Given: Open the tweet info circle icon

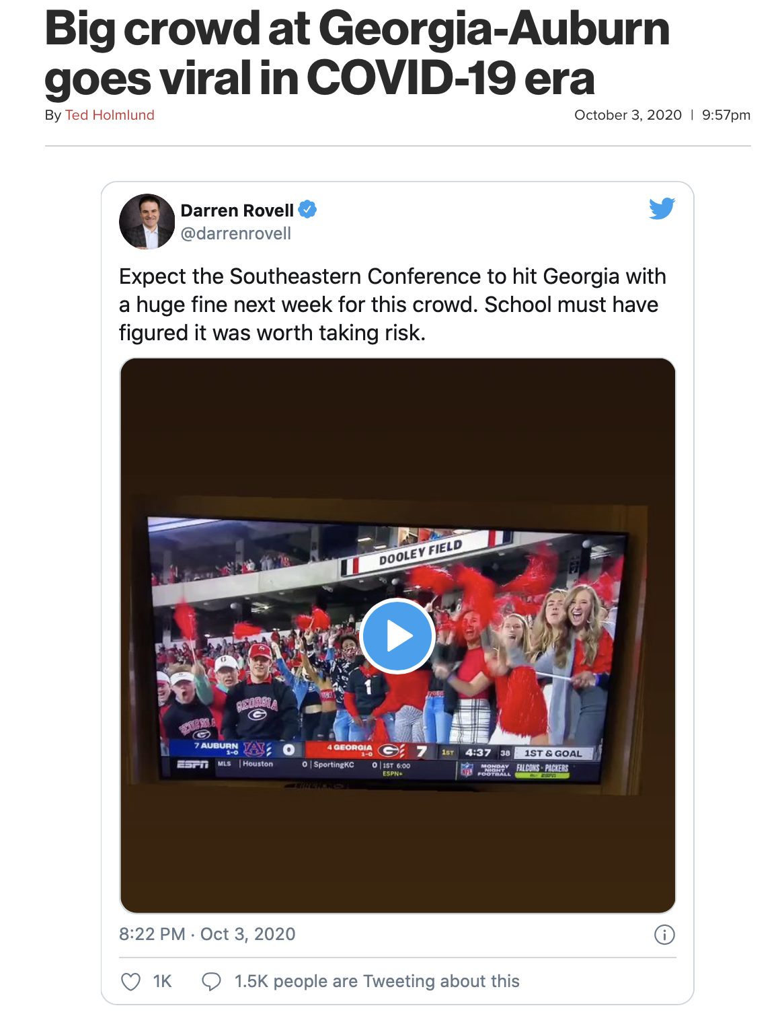Looking at the screenshot, I should (664, 935).
